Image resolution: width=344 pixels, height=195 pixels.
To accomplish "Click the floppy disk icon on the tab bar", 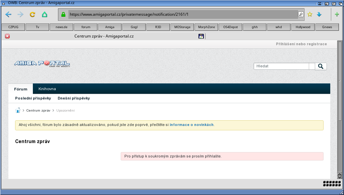I will (201, 36).
